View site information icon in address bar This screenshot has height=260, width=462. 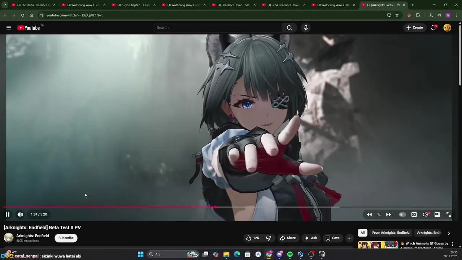(x=42, y=15)
